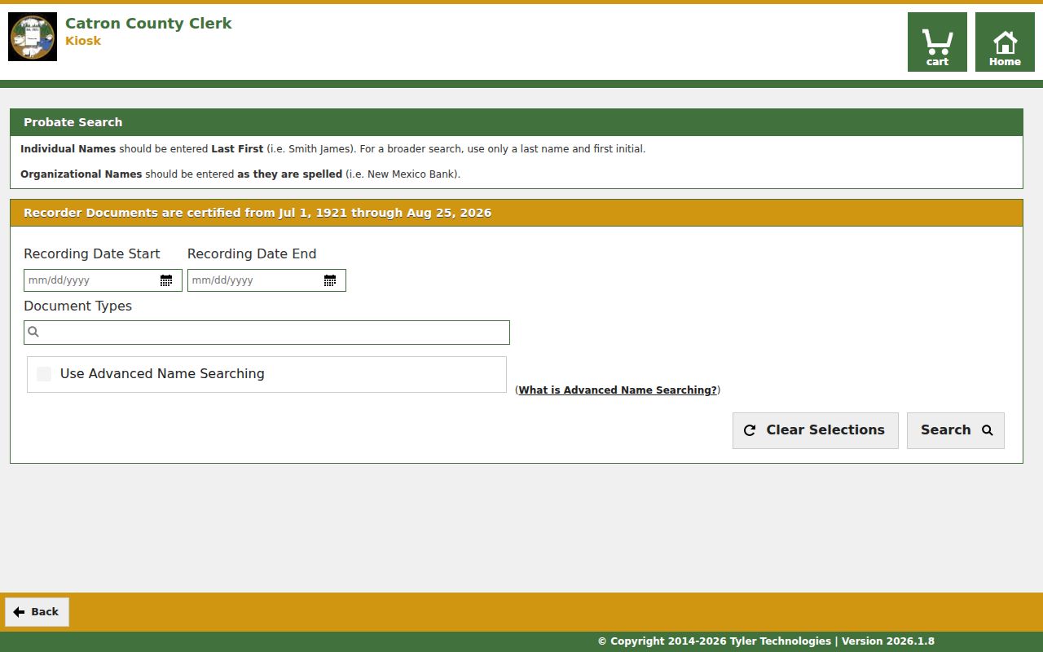Open calendar picker for Recording Date End
The width and height of the screenshot is (1043, 652).
pyautogui.click(x=330, y=280)
